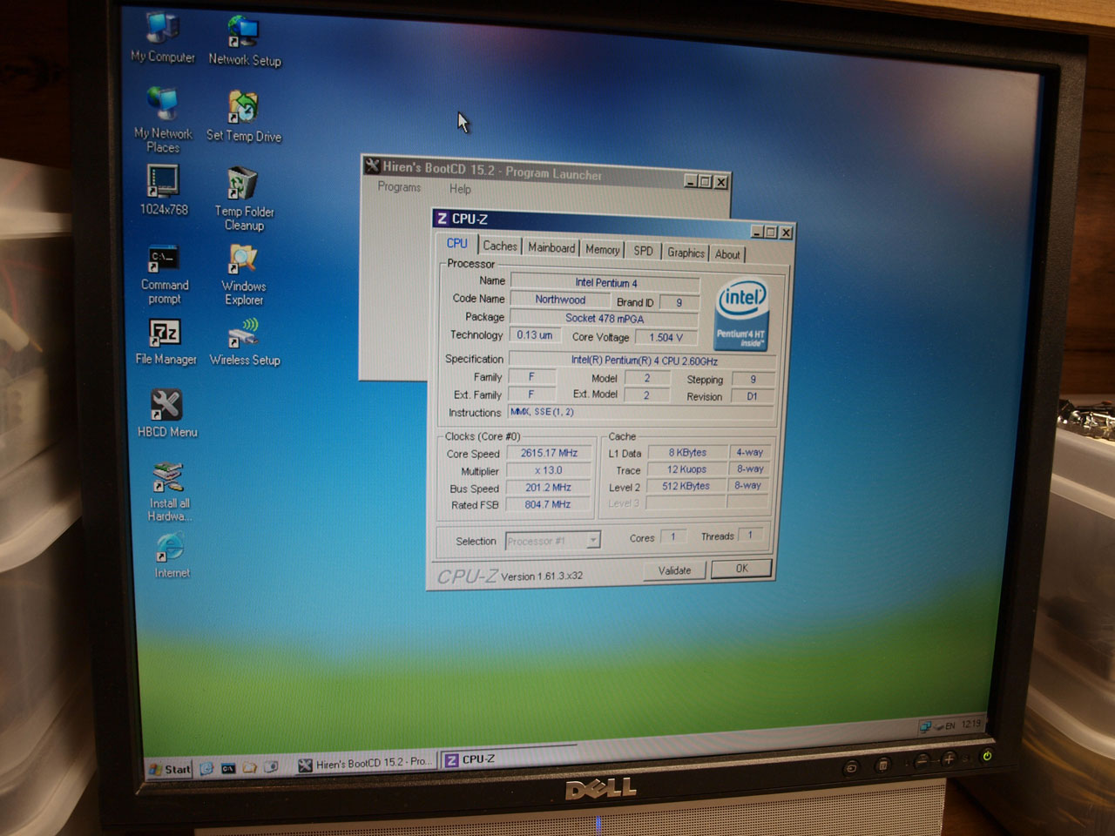Click the Northwood code name value

(x=560, y=300)
